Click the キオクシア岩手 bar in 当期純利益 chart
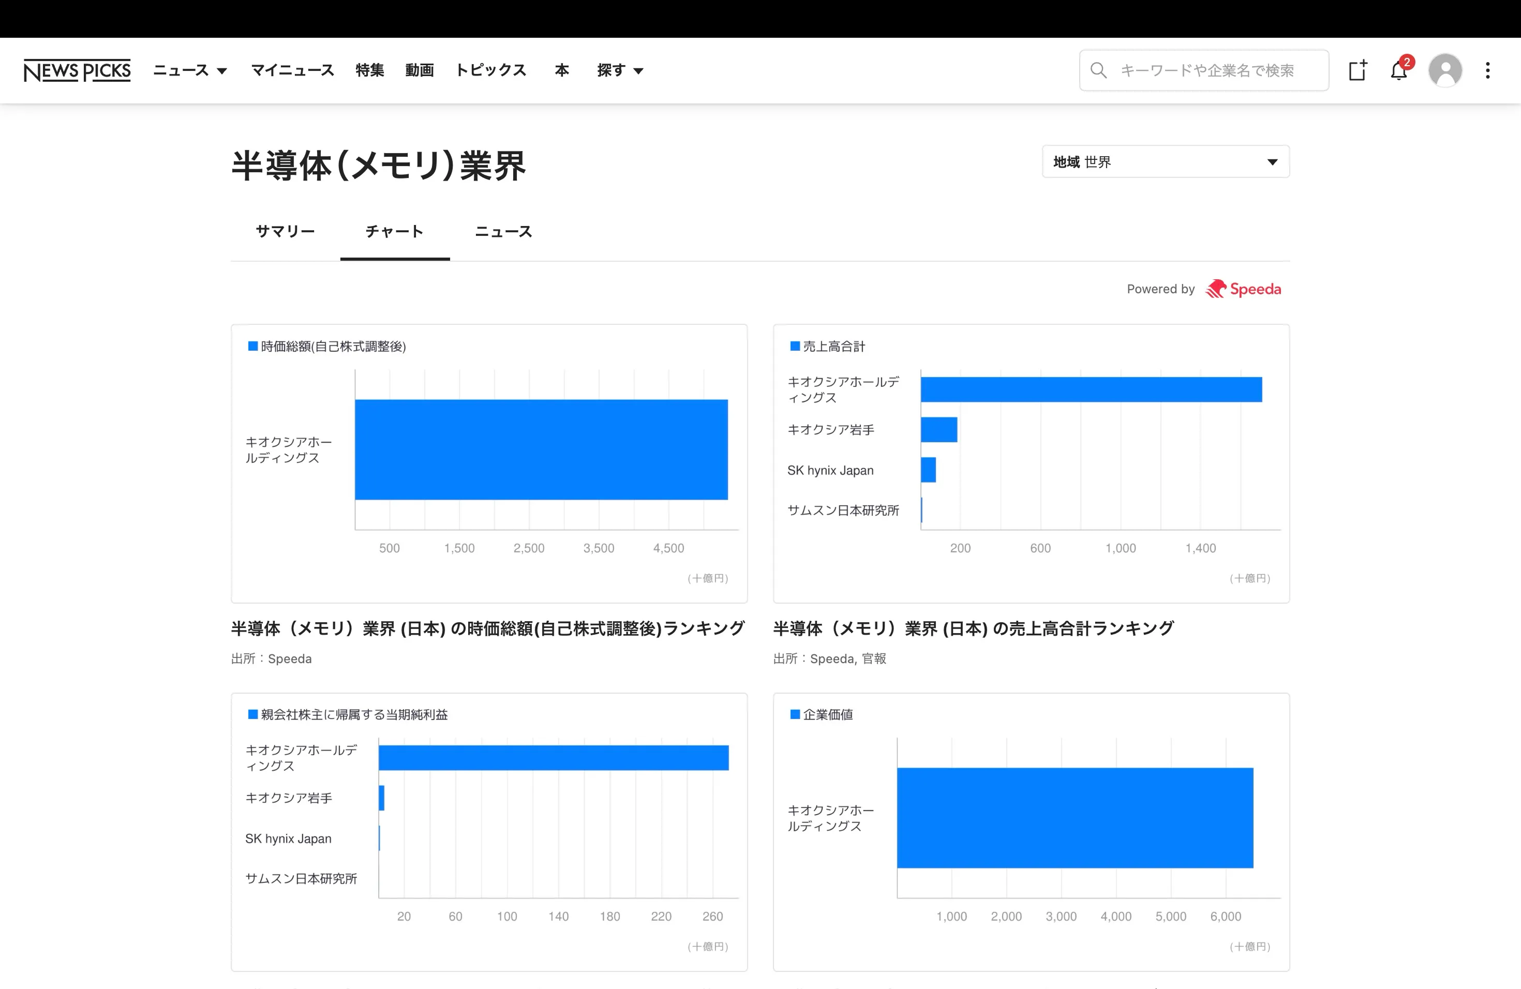The height and width of the screenshot is (989, 1521). (381, 798)
